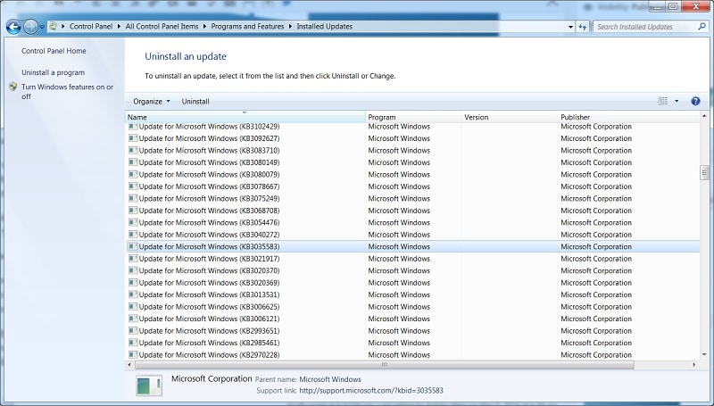
Task: Click the horizontal scrollbar thumb
Action: point(385,365)
